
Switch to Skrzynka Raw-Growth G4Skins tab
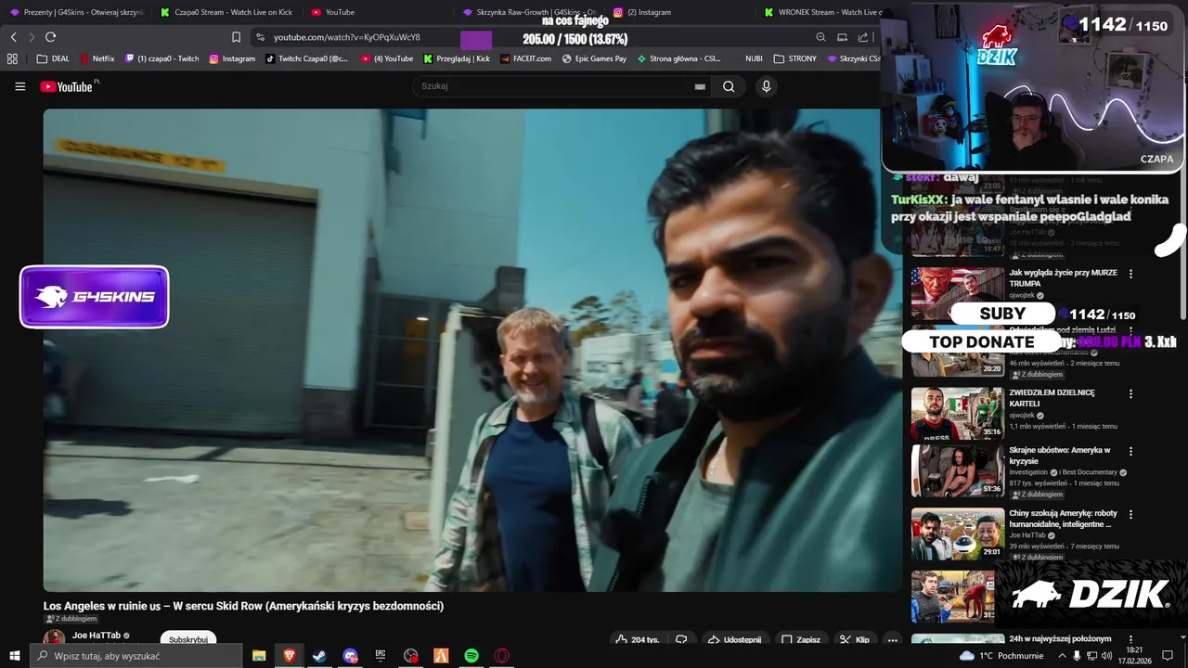point(530,12)
